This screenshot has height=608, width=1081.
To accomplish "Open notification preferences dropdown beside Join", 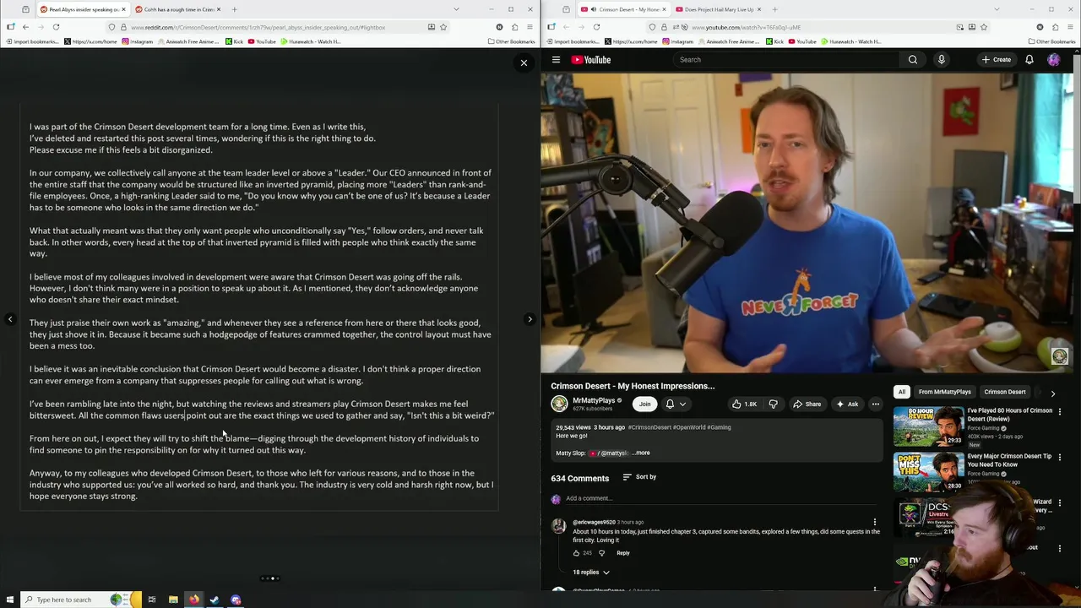I will pos(676,404).
